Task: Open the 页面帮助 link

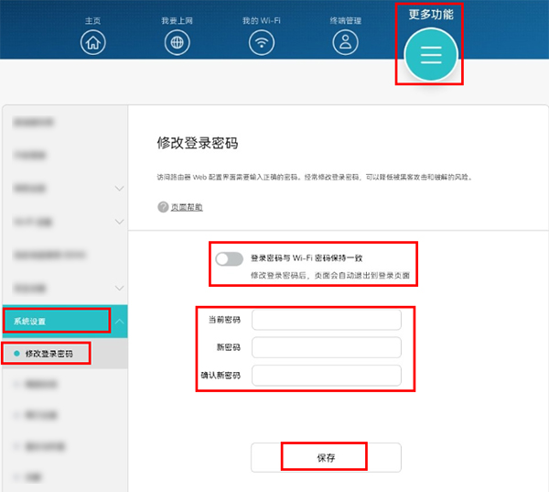Action: [187, 207]
